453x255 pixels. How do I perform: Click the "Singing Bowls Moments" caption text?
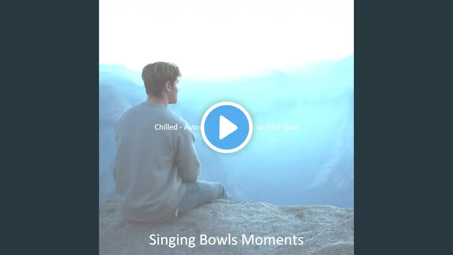pyautogui.click(x=226, y=240)
